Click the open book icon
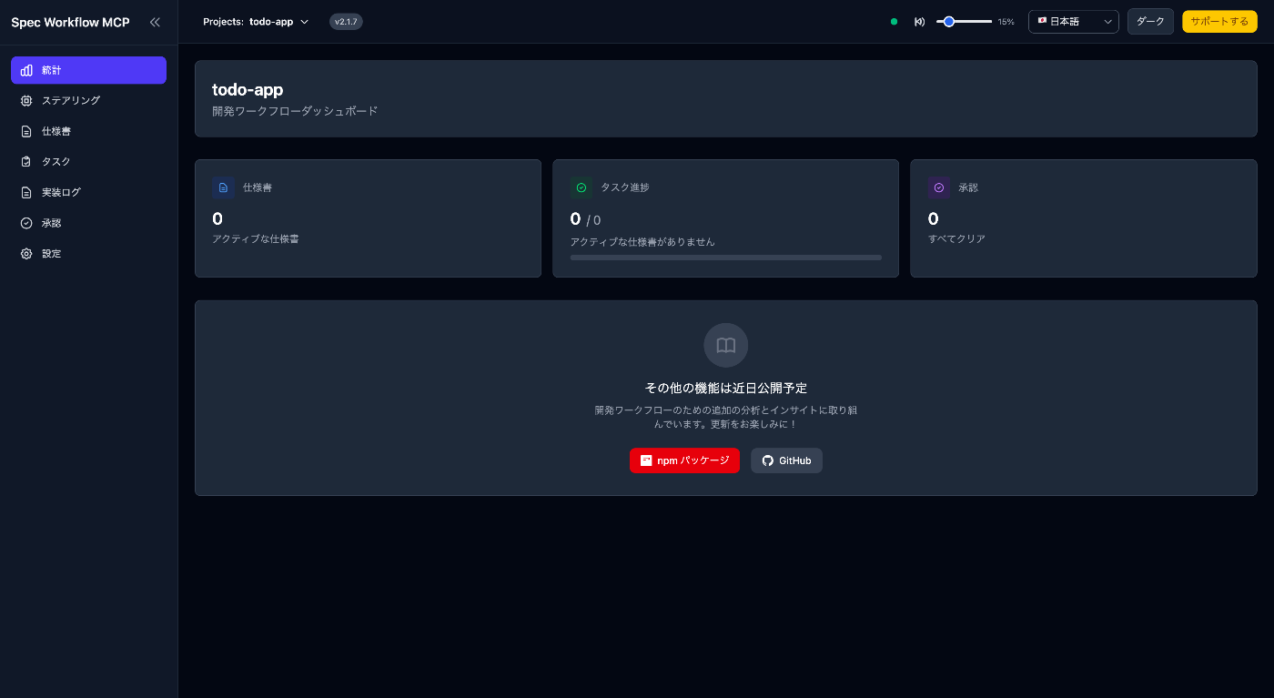Screen dimensions: 1274x698 726,346
